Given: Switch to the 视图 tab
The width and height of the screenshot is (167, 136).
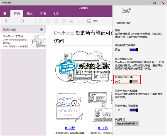Looking at the screenshot, I should point(55,14).
